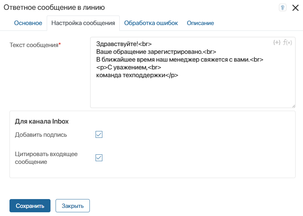Click the 'Текст сообщения' field label

35,45
